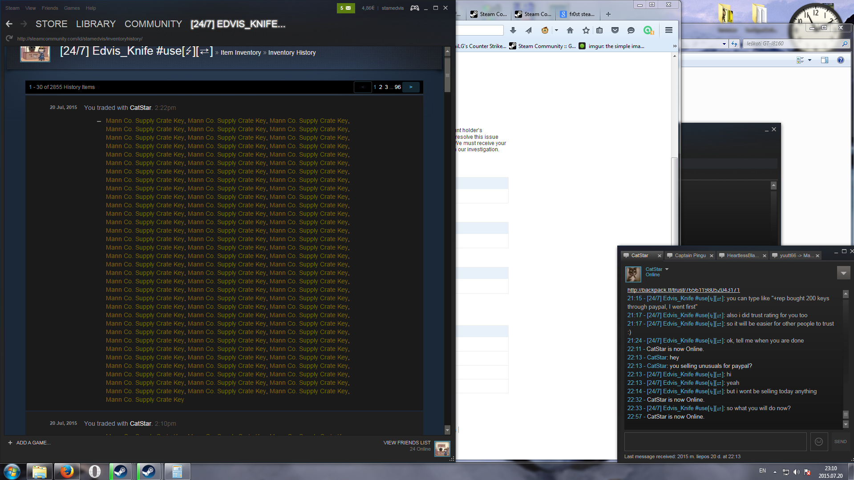Viewport: 854px width, 480px height.
Task: Bookmark this page with the star icon
Action: tap(586, 30)
